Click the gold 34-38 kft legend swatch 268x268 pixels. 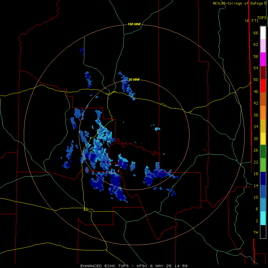(x=263, y=126)
